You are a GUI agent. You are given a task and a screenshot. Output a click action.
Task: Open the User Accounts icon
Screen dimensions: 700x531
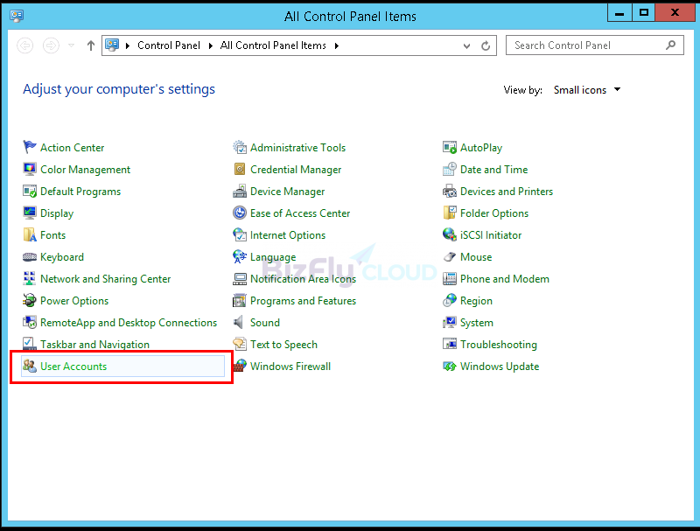(x=30, y=366)
